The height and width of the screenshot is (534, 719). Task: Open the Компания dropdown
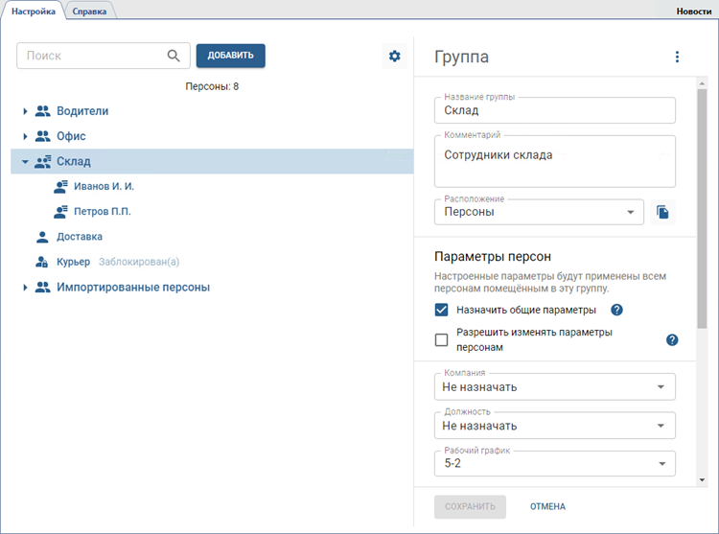554,387
